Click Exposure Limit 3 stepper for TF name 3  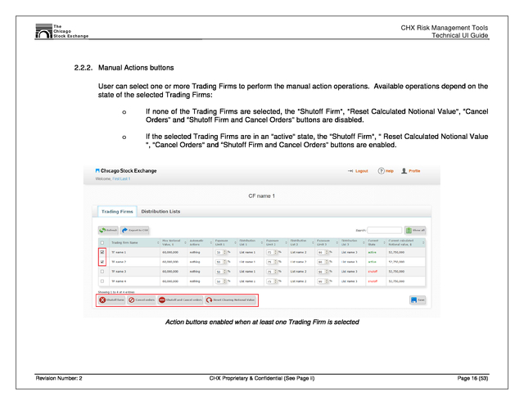327,272
